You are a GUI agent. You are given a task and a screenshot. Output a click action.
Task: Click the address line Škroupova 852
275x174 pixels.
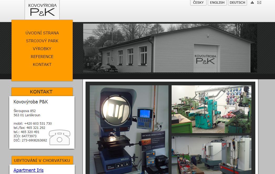pos(25,111)
